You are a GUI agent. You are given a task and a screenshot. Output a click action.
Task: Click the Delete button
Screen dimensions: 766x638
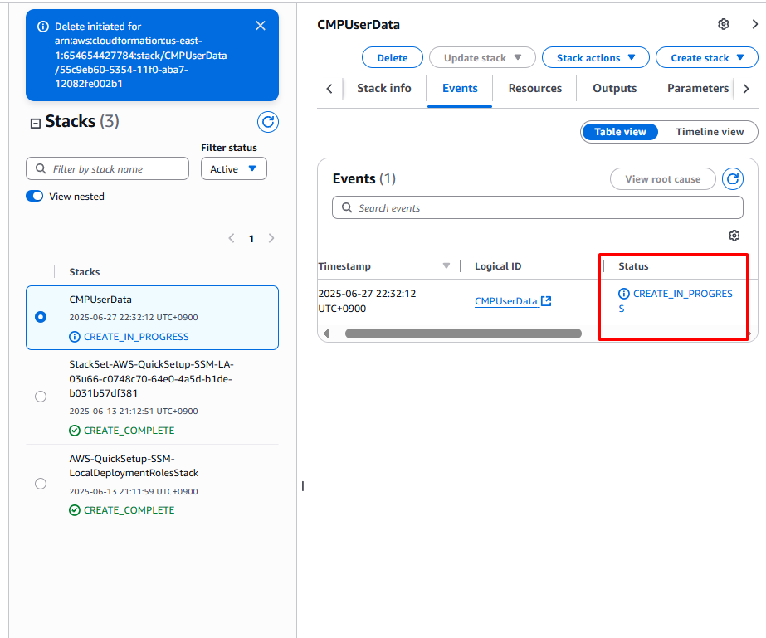(393, 58)
